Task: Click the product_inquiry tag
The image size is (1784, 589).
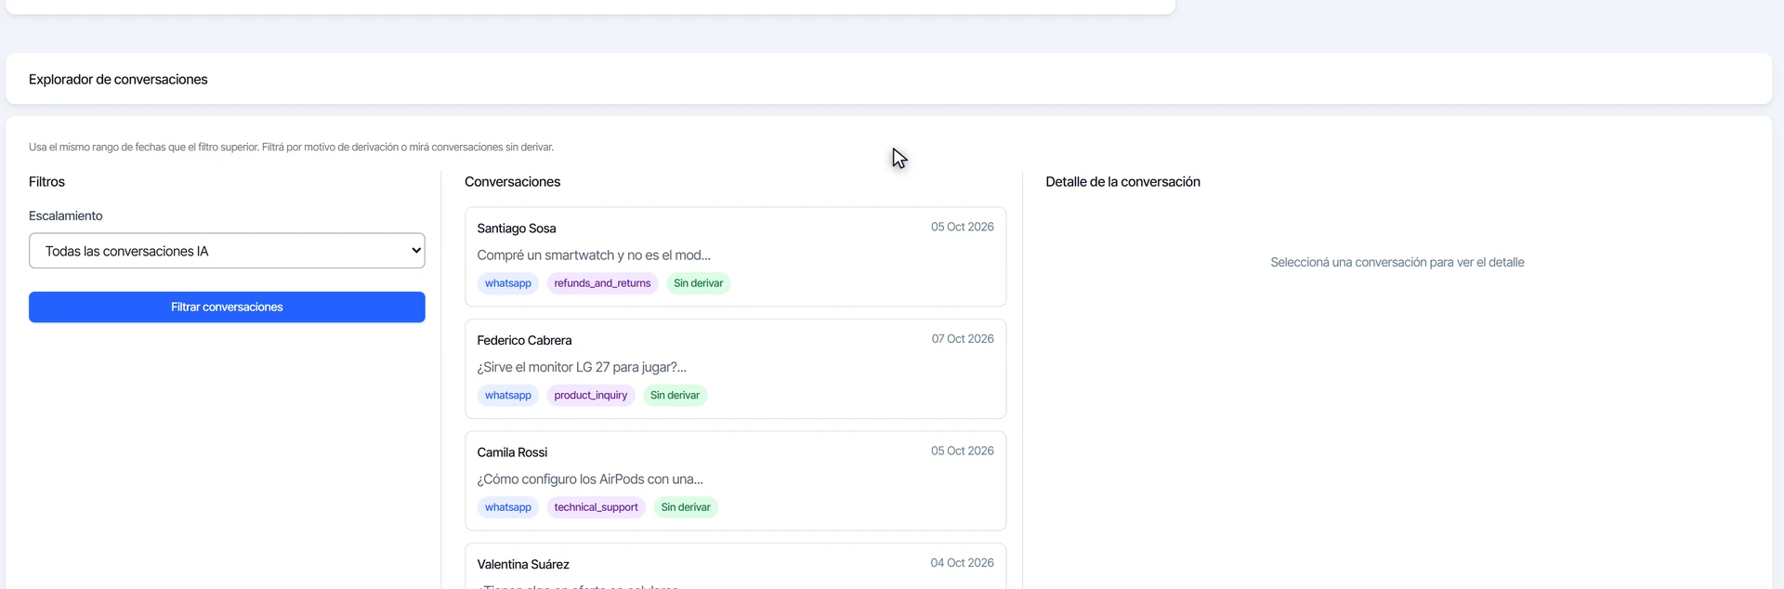Action: click(x=591, y=396)
